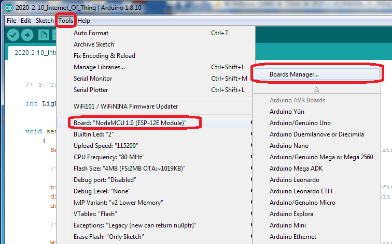This screenshot has width=392, height=244.
Task: Click the New sketch icon
Action: pyautogui.click(x=44, y=35)
